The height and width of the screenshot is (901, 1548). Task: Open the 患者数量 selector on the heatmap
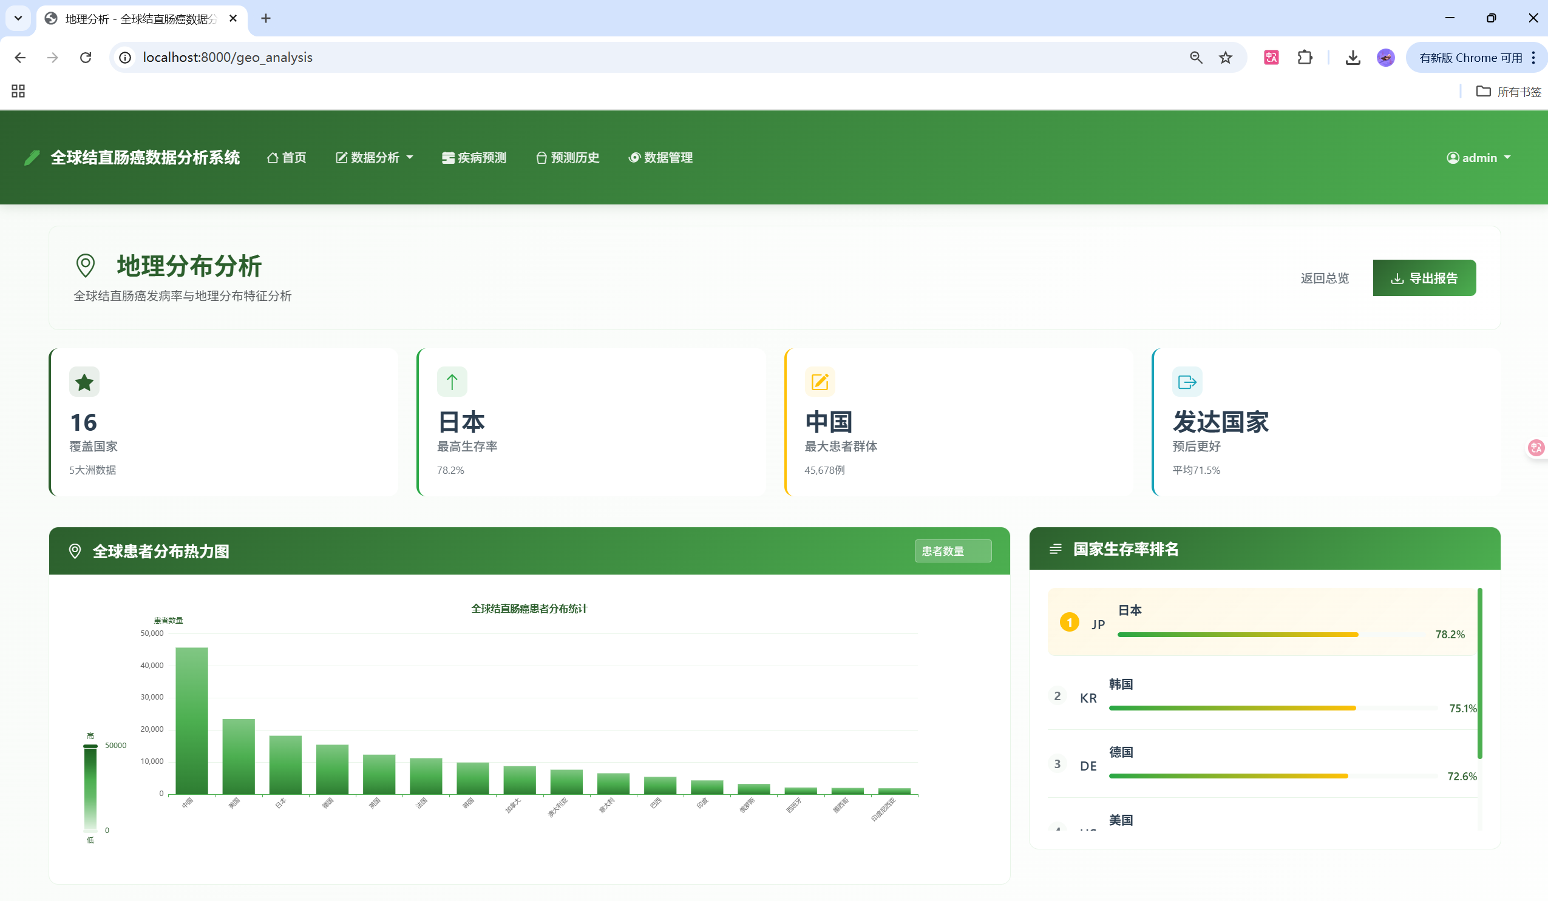pos(952,550)
